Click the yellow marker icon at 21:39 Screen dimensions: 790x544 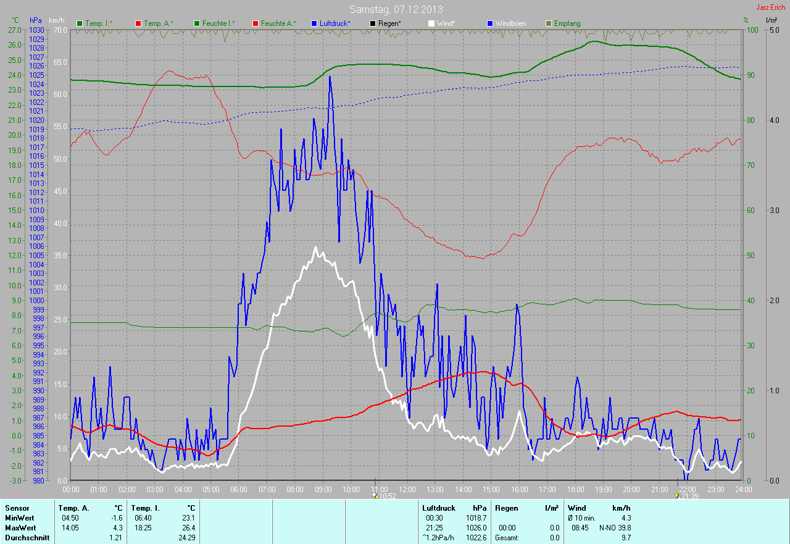click(678, 496)
